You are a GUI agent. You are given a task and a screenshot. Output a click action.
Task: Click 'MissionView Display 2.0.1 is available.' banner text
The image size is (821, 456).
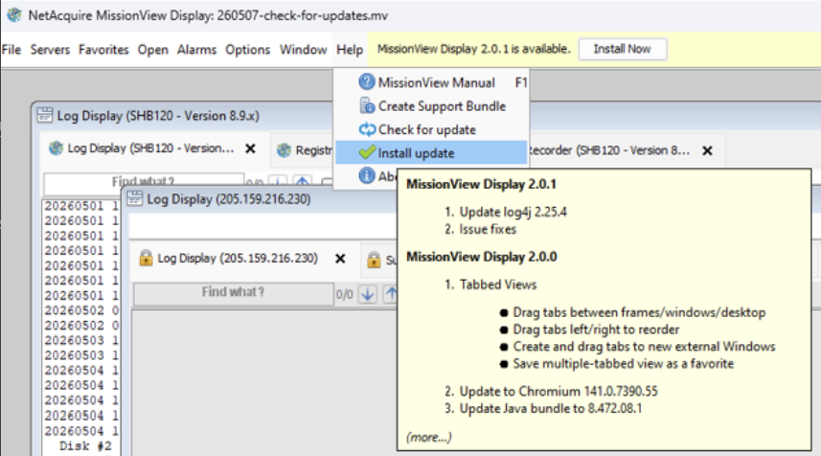474,49
